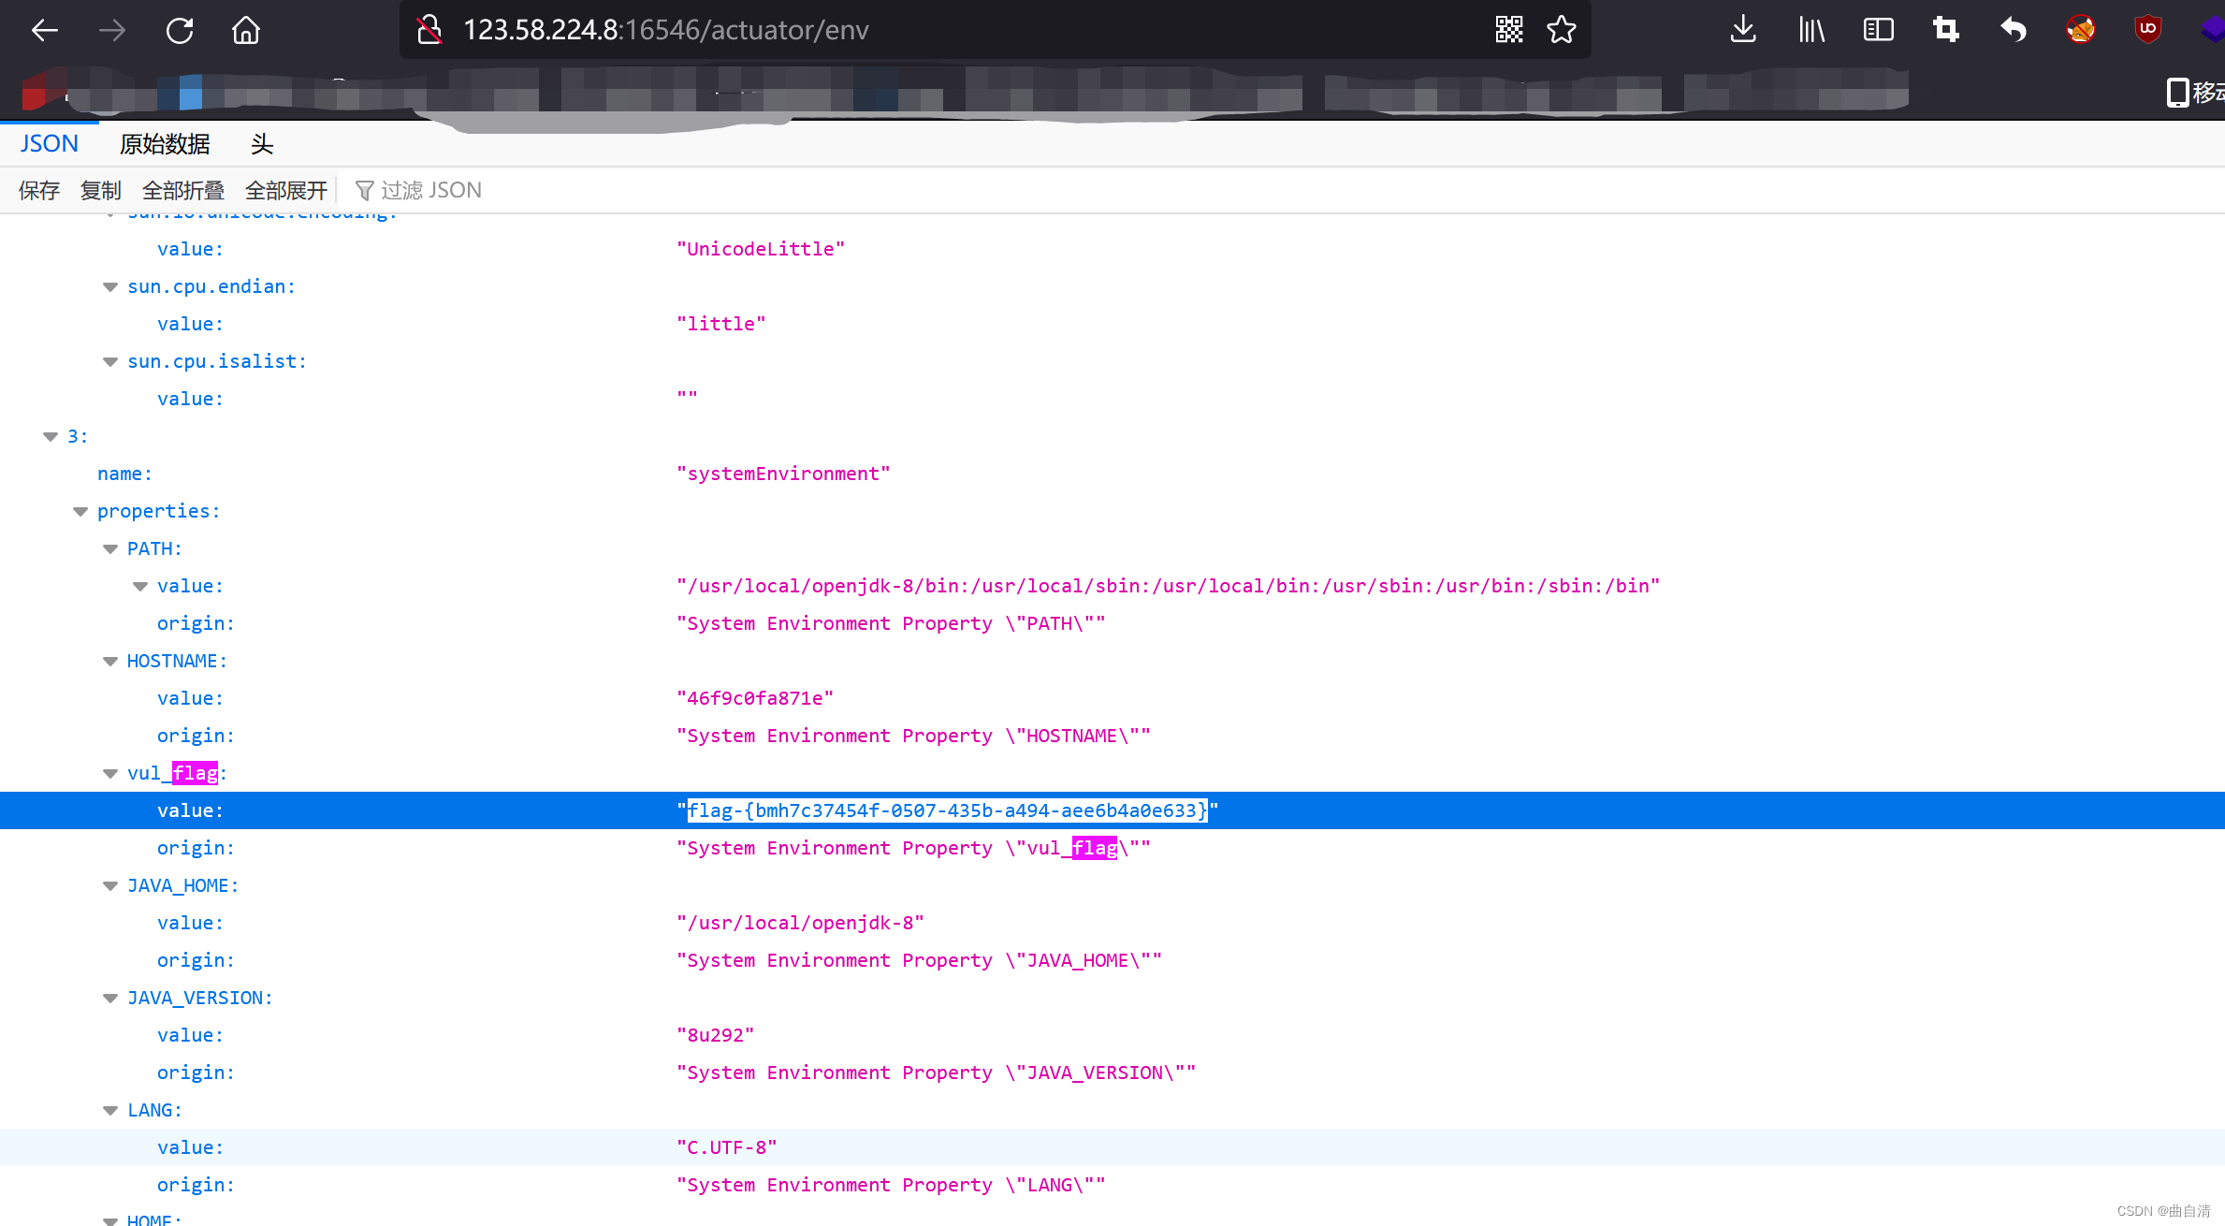
Task: Click the "C.UTF-8" LANG value
Action: click(727, 1147)
